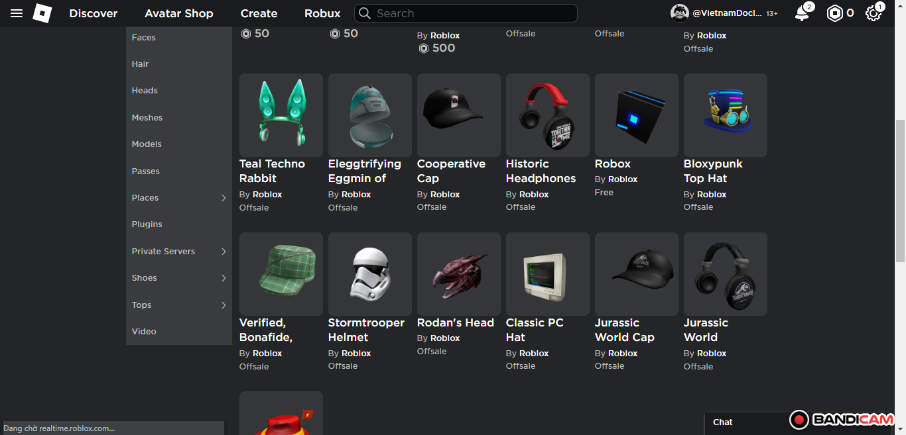Click inside the Search input field
This screenshot has height=435, width=906.
pyautogui.click(x=471, y=13)
